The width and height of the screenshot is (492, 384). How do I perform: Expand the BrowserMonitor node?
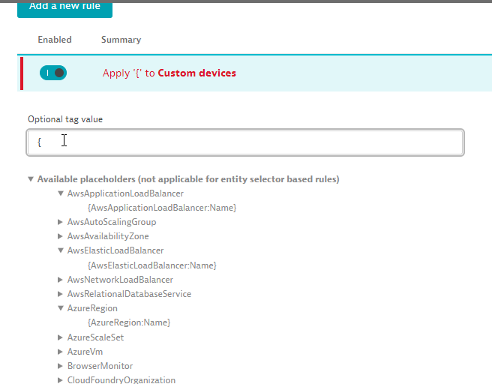click(61, 366)
